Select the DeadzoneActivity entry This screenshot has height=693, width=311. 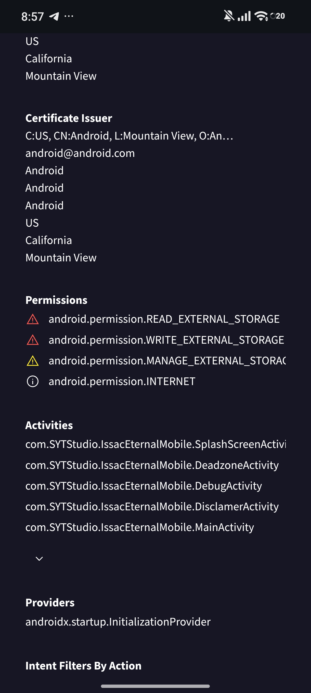(x=152, y=465)
